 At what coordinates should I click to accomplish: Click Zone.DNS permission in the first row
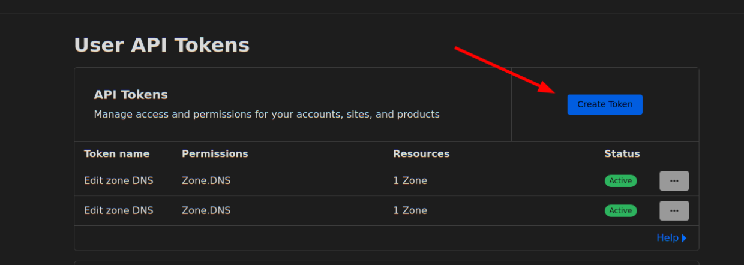[206, 180]
